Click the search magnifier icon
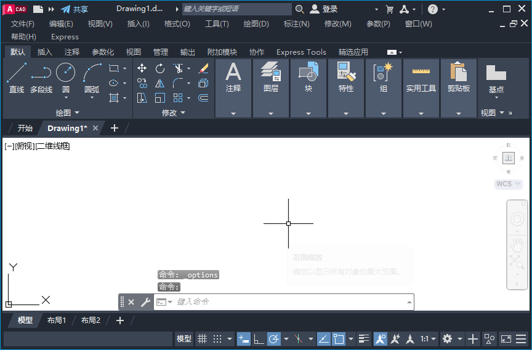Image resolution: width=532 pixels, height=350 pixels. pyautogui.click(x=299, y=9)
